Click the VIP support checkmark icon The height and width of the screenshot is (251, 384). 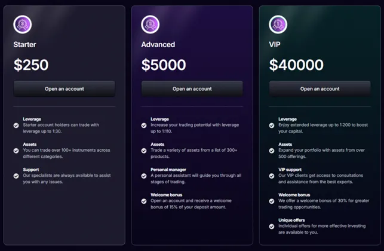tap(272, 176)
